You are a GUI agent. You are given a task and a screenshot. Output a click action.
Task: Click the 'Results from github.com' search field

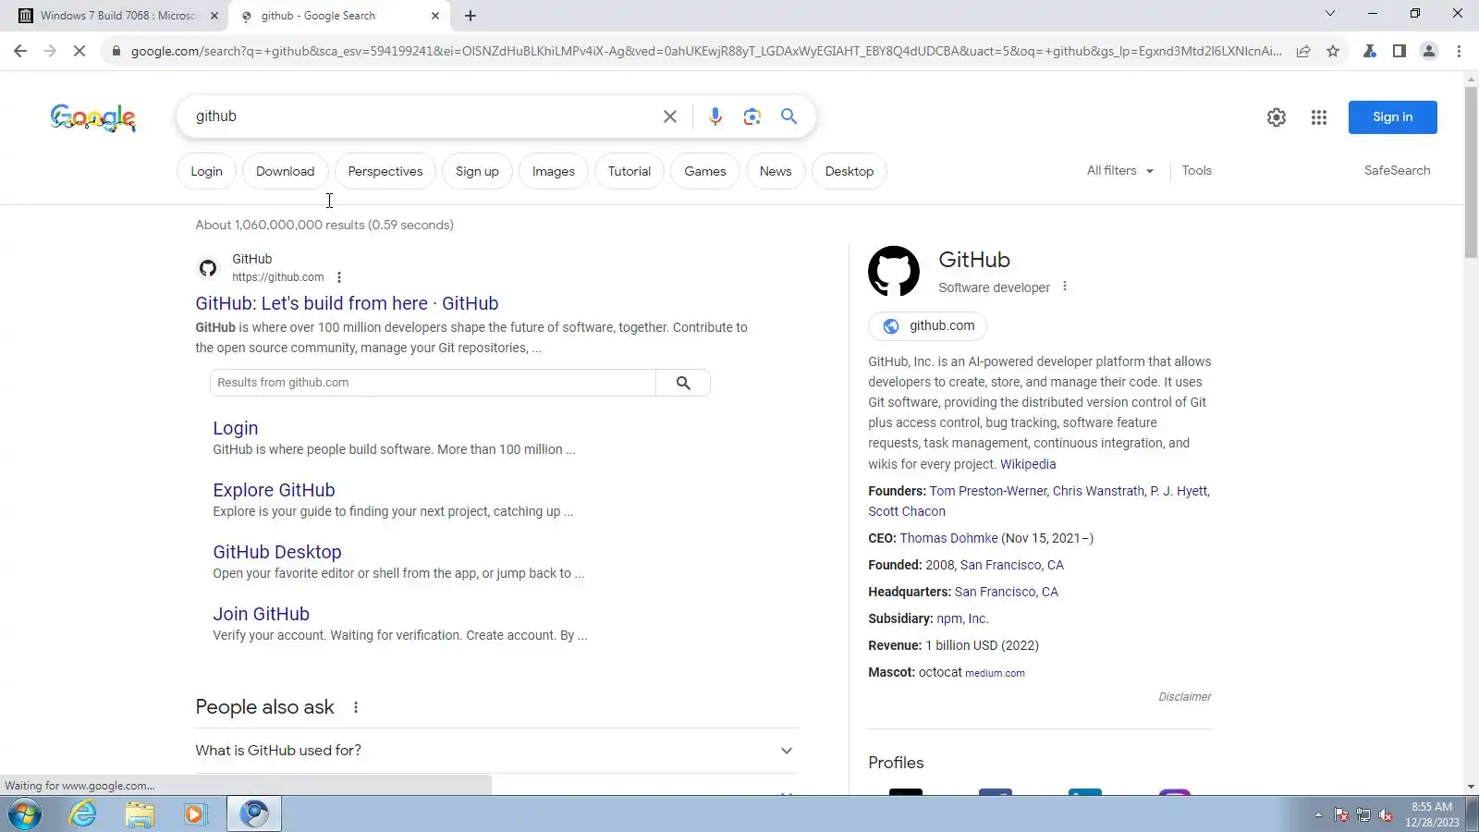433,383
